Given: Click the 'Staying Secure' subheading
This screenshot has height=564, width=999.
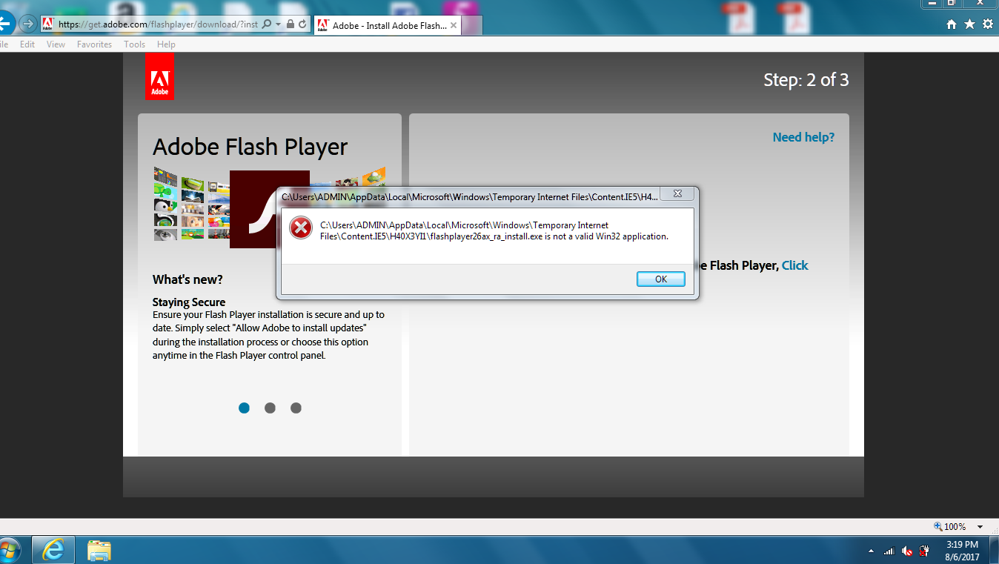Looking at the screenshot, I should pyautogui.click(x=189, y=302).
